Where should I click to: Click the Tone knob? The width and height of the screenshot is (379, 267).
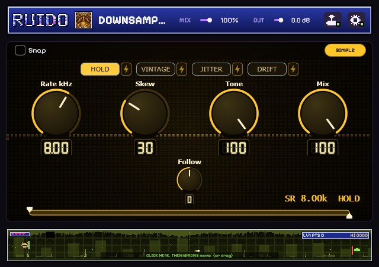[234, 113]
